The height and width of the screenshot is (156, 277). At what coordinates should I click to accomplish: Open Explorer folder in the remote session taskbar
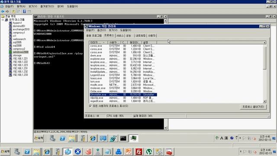pos(72,138)
